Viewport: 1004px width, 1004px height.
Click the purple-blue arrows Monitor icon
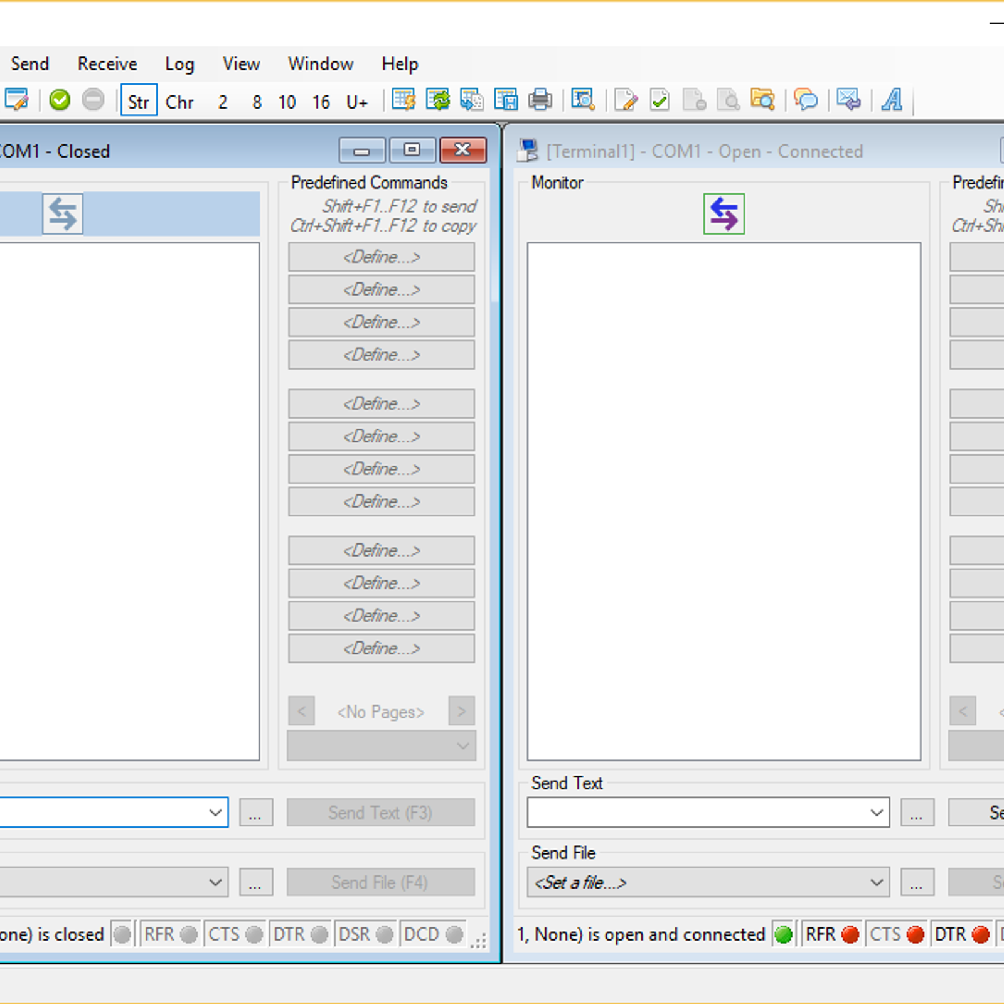point(724,214)
